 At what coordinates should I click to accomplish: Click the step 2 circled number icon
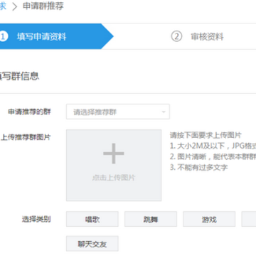176,36
